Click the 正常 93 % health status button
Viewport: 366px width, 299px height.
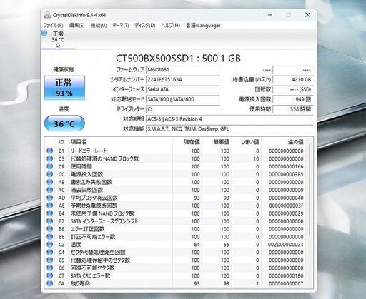[x=64, y=88]
